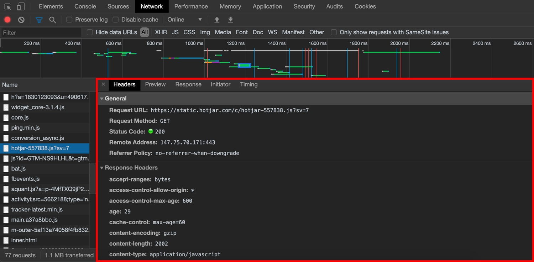Image resolution: width=534 pixels, height=262 pixels.
Task: Export HAR file with download arrow
Action: (x=230, y=20)
